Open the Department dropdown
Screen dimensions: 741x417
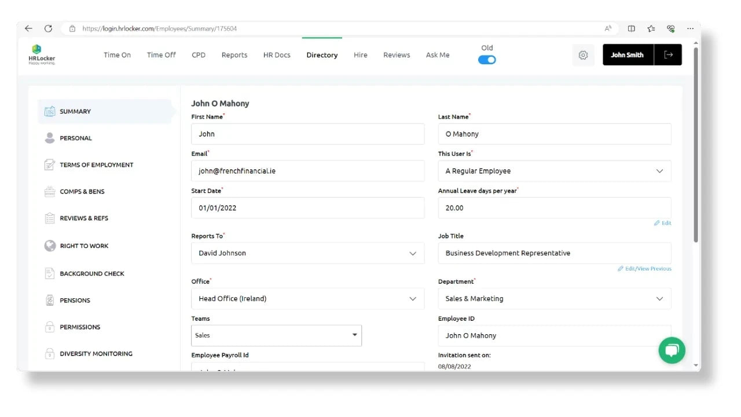pos(659,299)
